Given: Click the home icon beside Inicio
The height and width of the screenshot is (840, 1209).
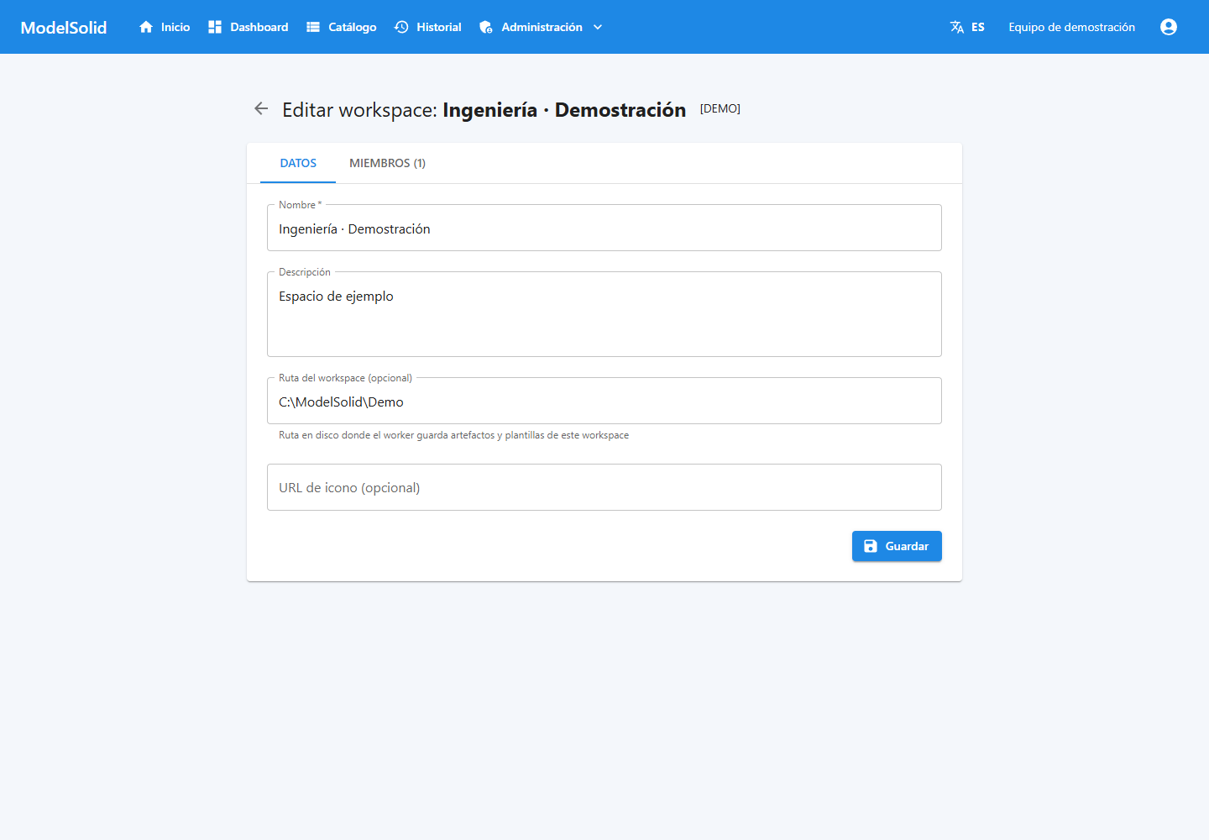Looking at the screenshot, I should pyautogui.click(x=146, y=27).
